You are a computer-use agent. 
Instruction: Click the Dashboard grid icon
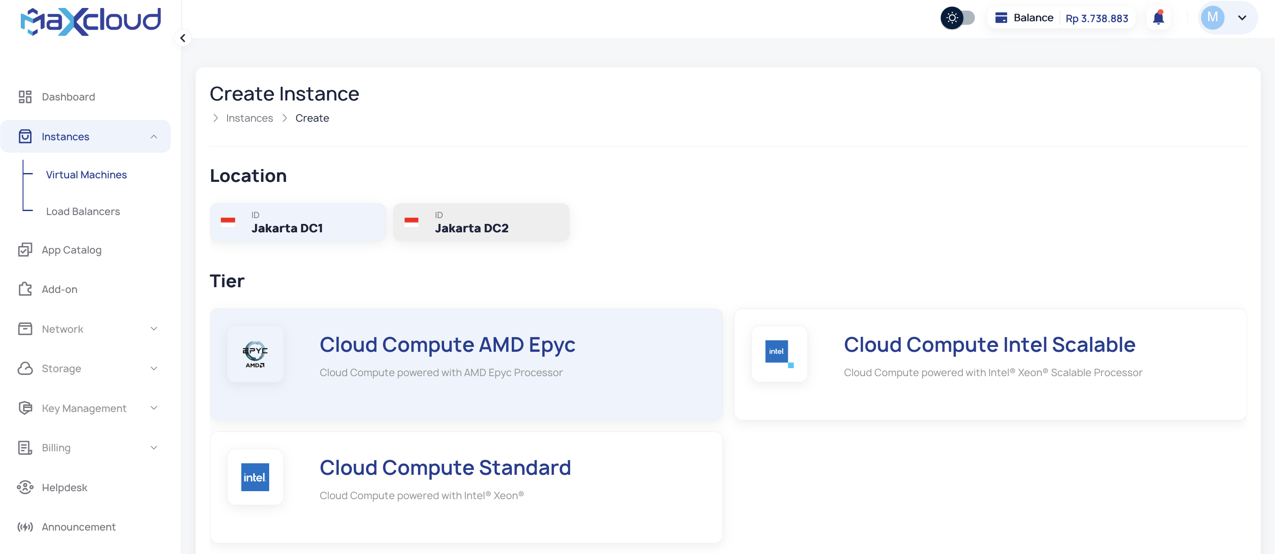coord(25,97)
